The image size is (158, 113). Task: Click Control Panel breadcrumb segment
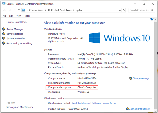click(36, 10)
